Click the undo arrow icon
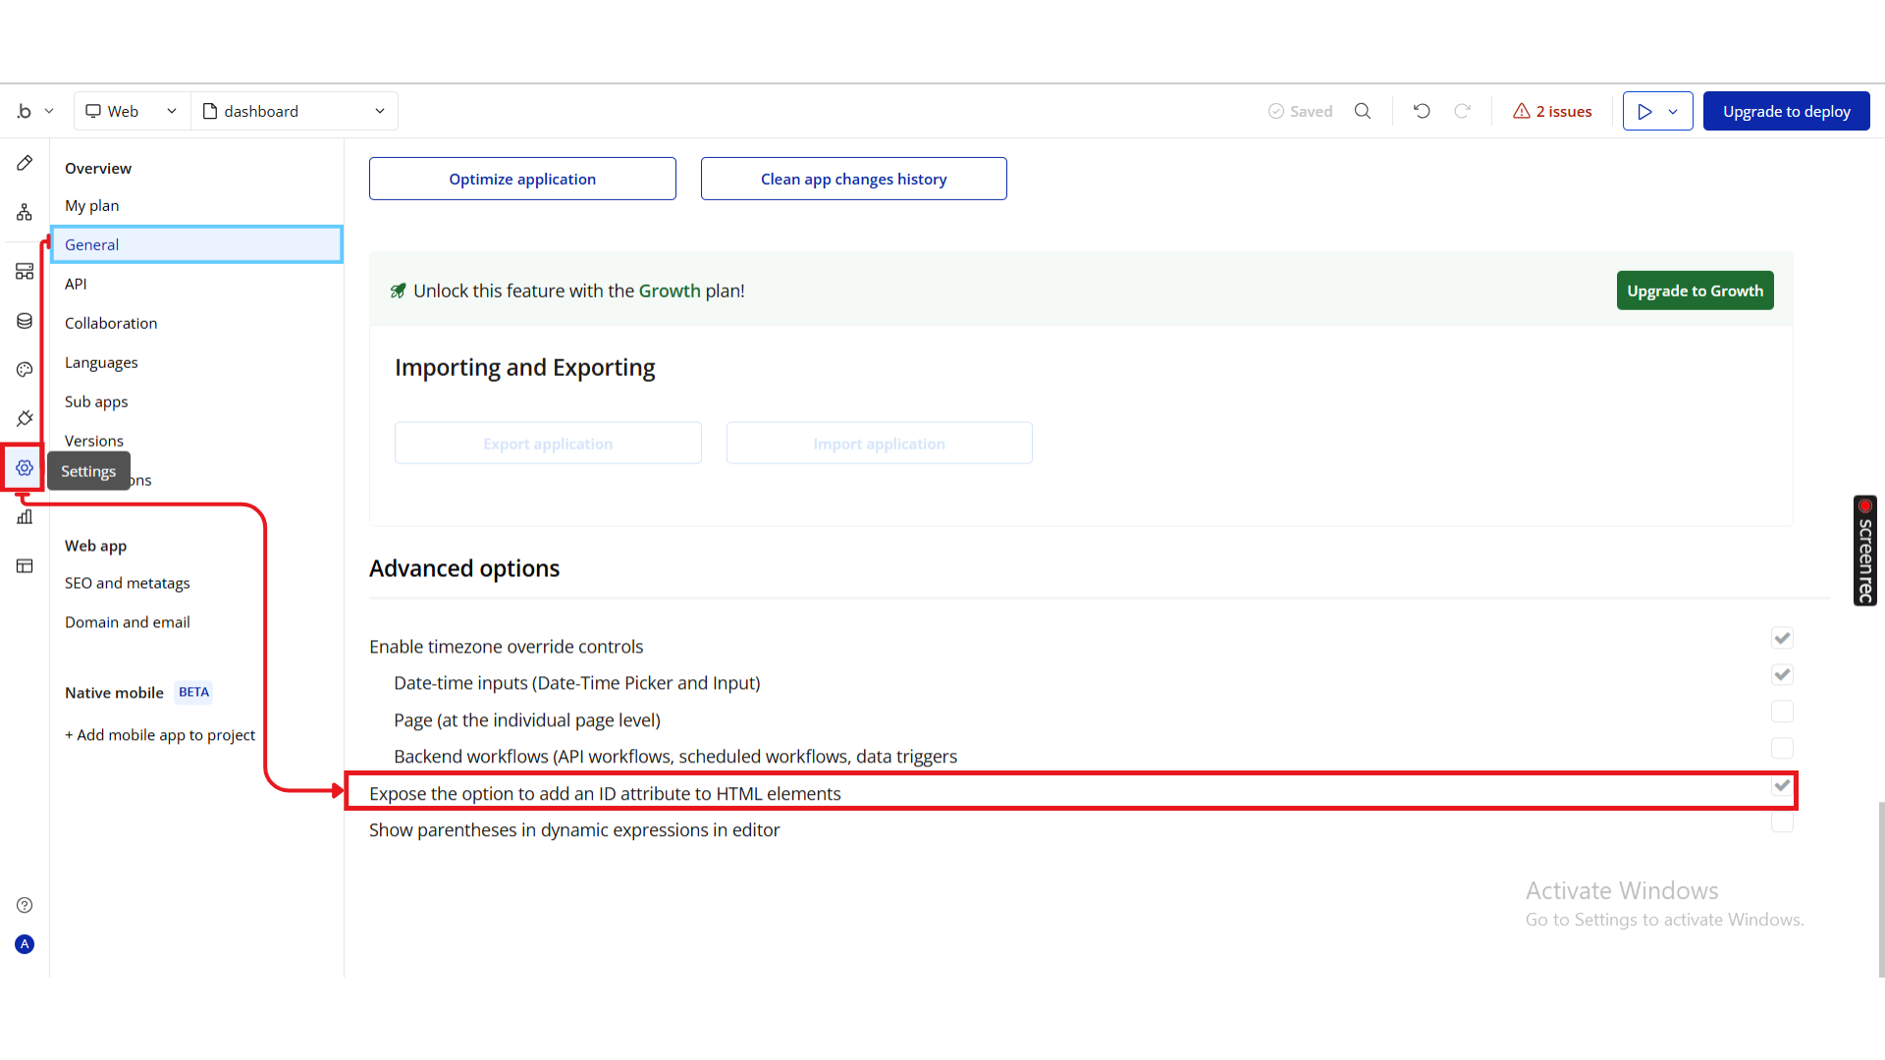 [1422, 111]
